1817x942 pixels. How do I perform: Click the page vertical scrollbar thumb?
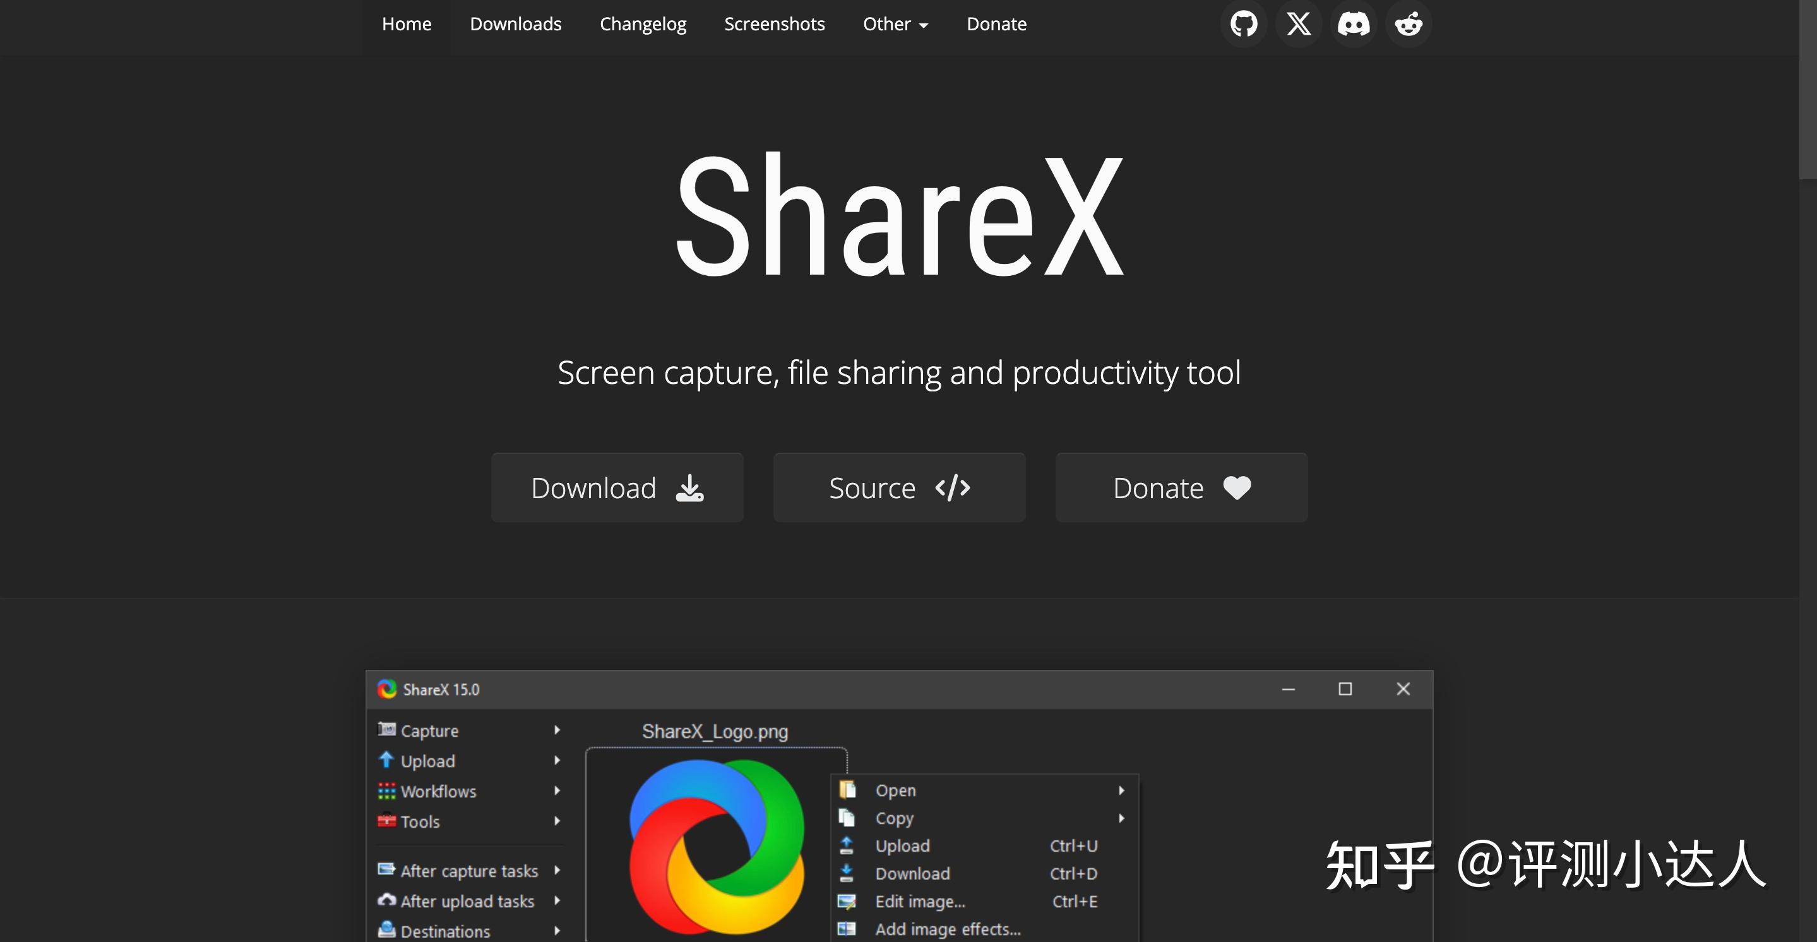point(1808,88)
